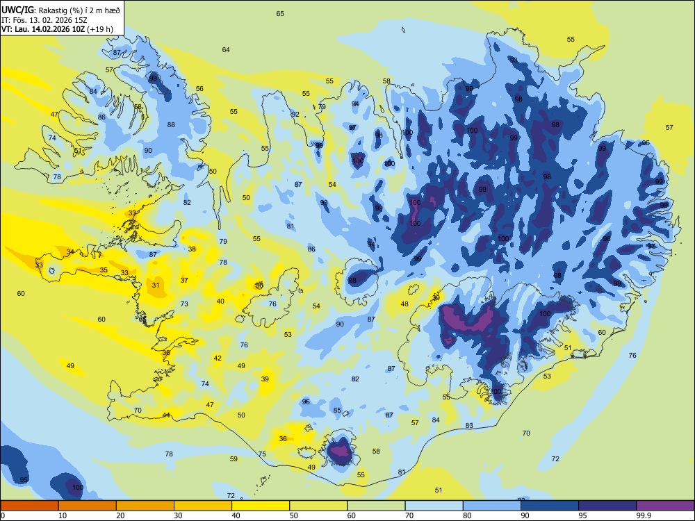Click the map value "64"

click(x=226, y=49)
